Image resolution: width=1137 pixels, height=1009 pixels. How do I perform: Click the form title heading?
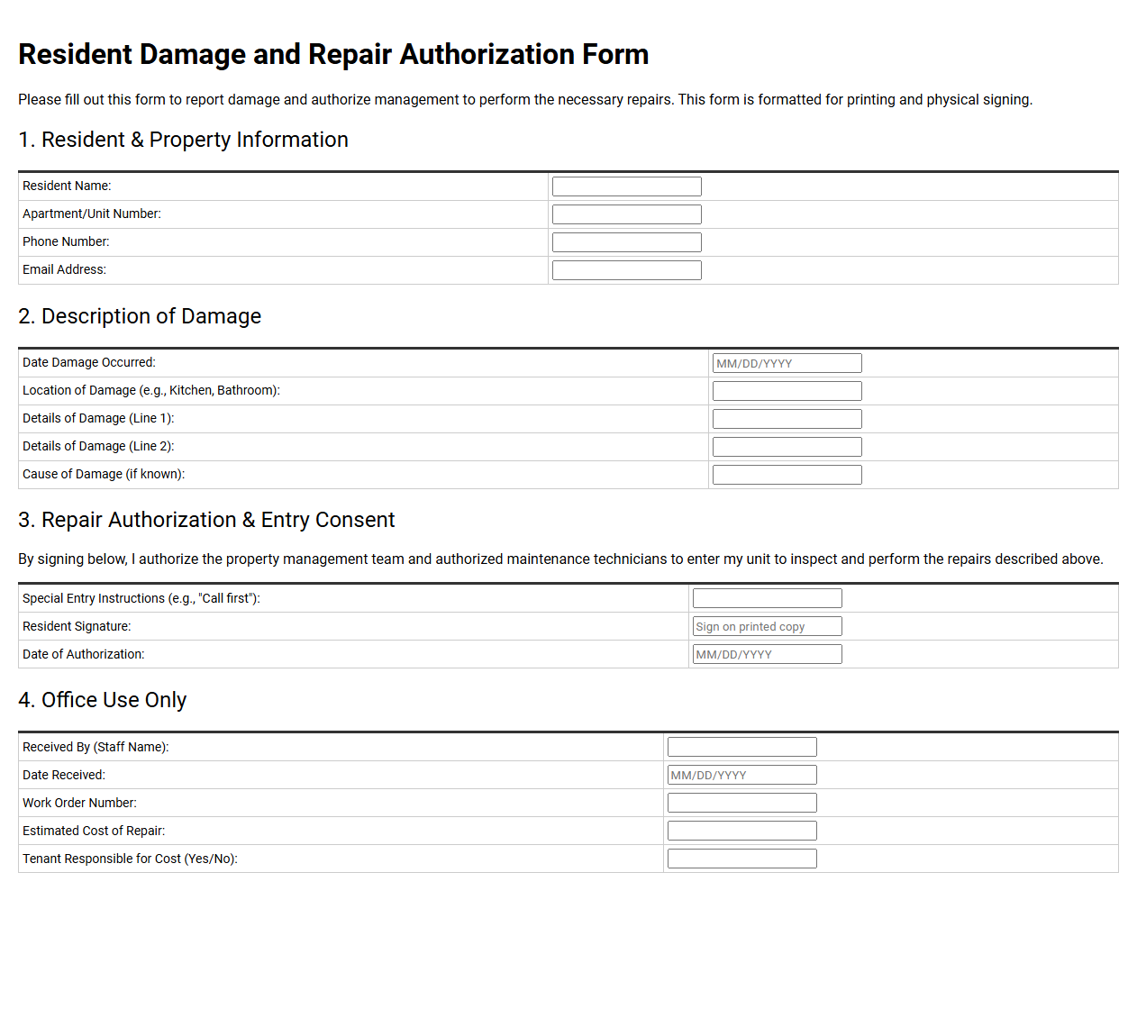pyautogui.click(x=333, y=54)
